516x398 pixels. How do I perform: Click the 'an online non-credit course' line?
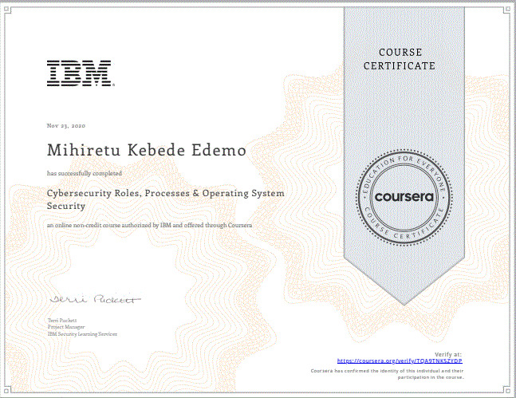pos(149,225)
